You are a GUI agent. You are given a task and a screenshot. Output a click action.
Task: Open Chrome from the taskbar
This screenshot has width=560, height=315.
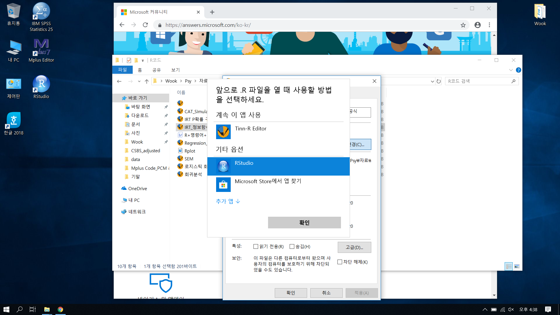[x=60, y=309]
